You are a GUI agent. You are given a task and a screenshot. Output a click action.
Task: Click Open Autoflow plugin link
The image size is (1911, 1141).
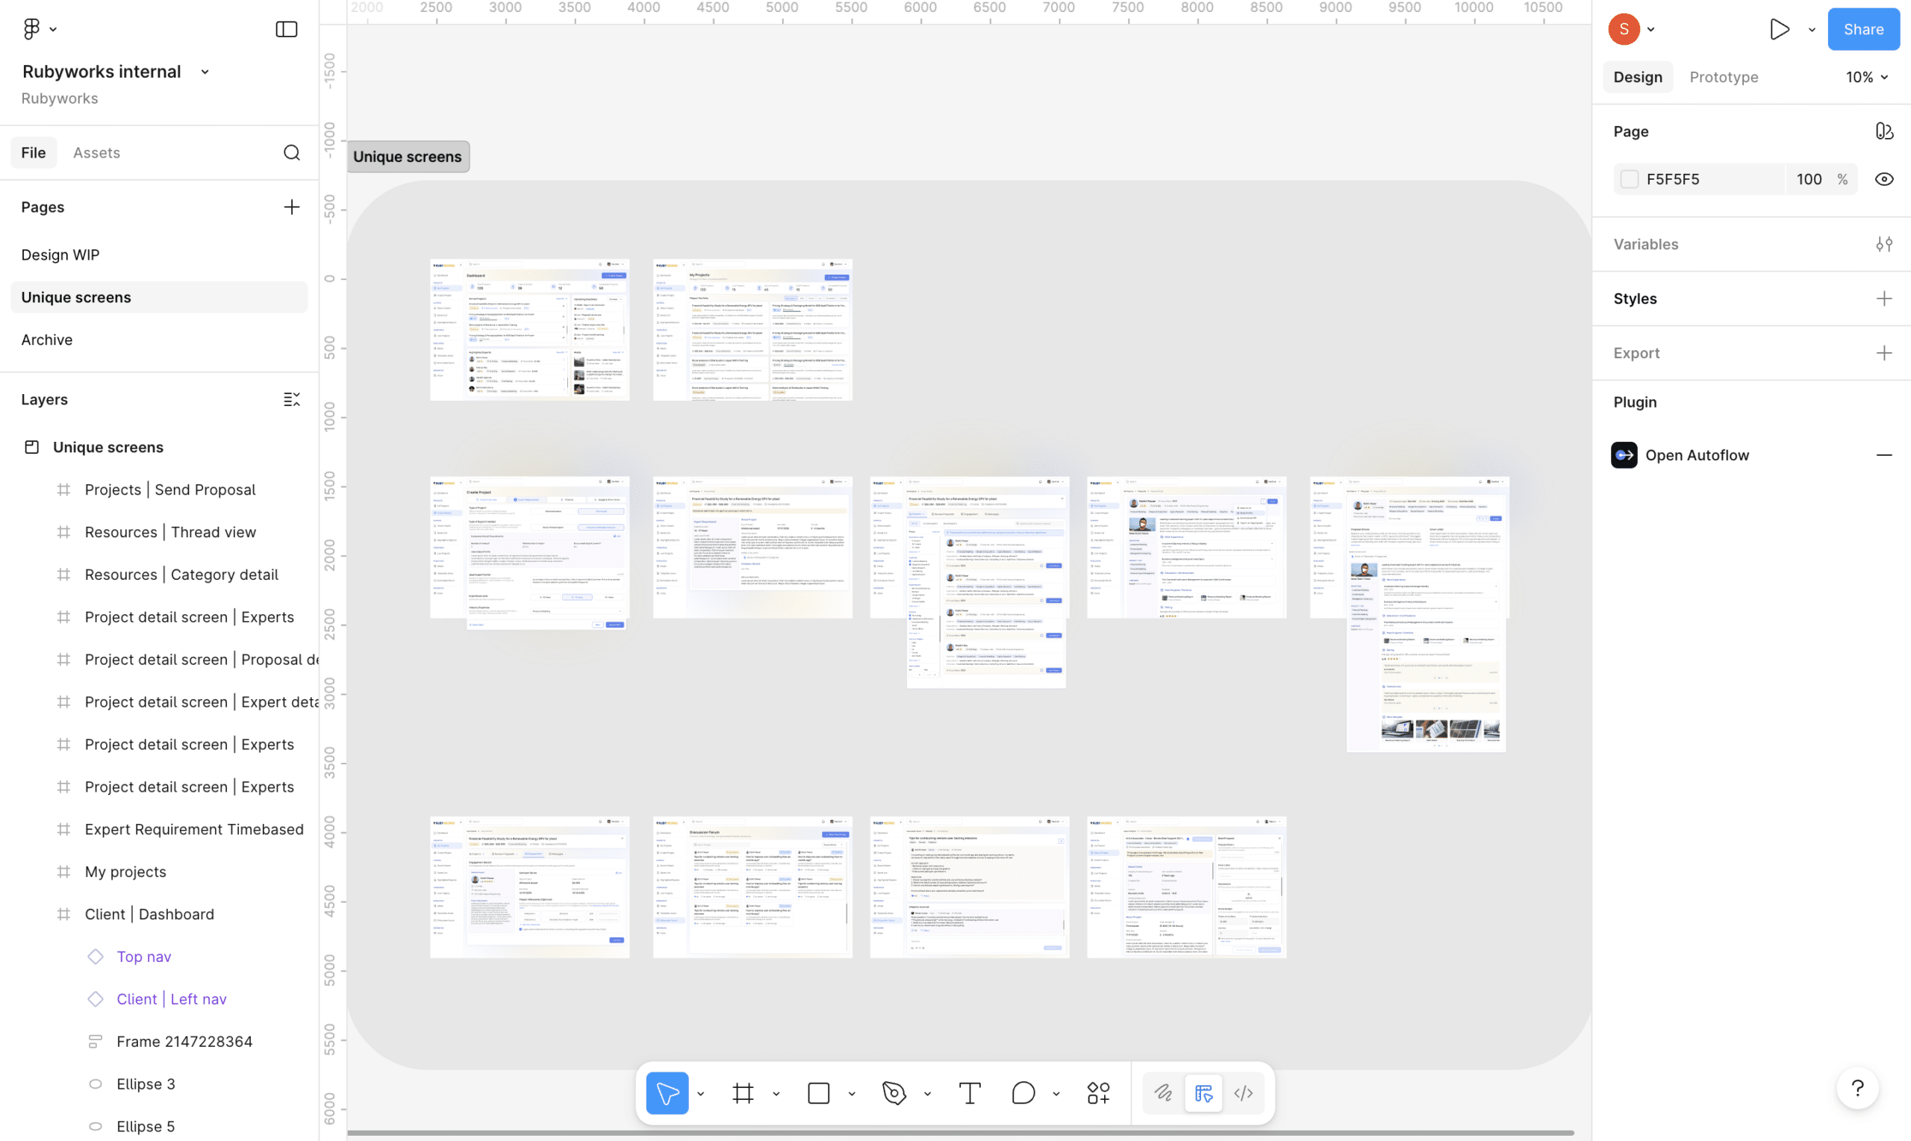1697,455
